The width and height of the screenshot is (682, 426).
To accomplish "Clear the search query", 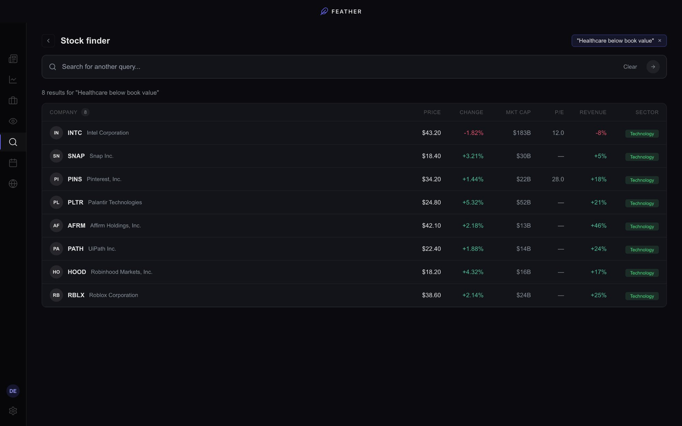I will pos(629,66).
